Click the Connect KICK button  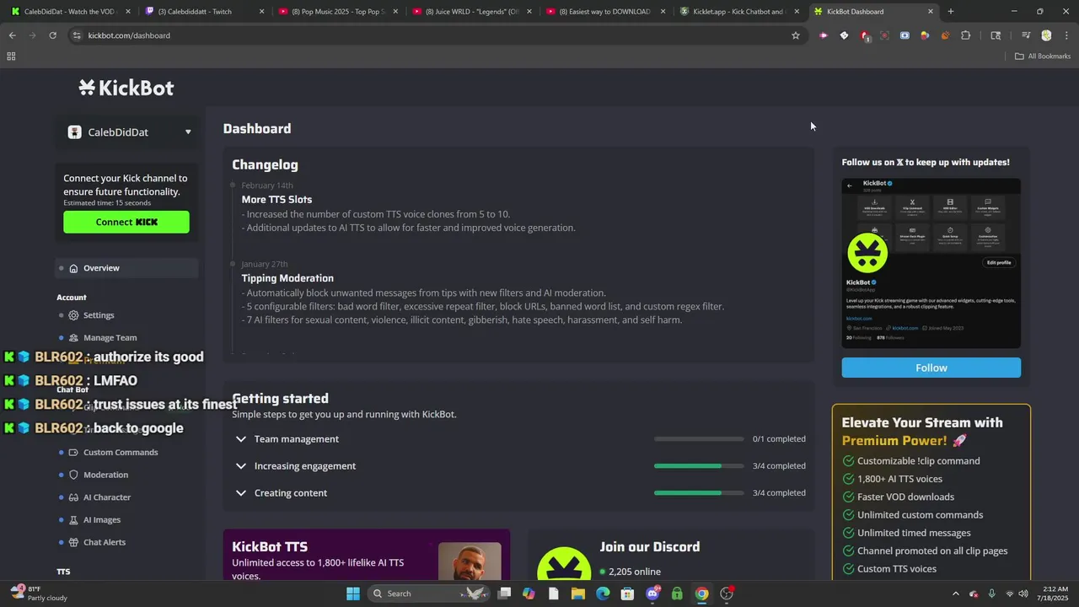tap(126, 222)
